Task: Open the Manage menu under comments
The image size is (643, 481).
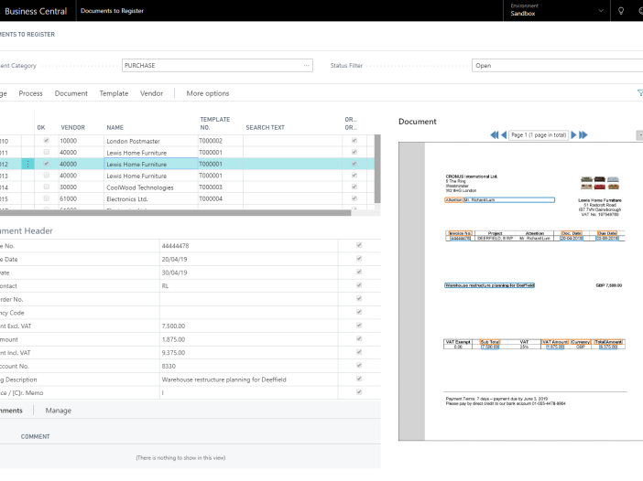Action: pos(59,411)
